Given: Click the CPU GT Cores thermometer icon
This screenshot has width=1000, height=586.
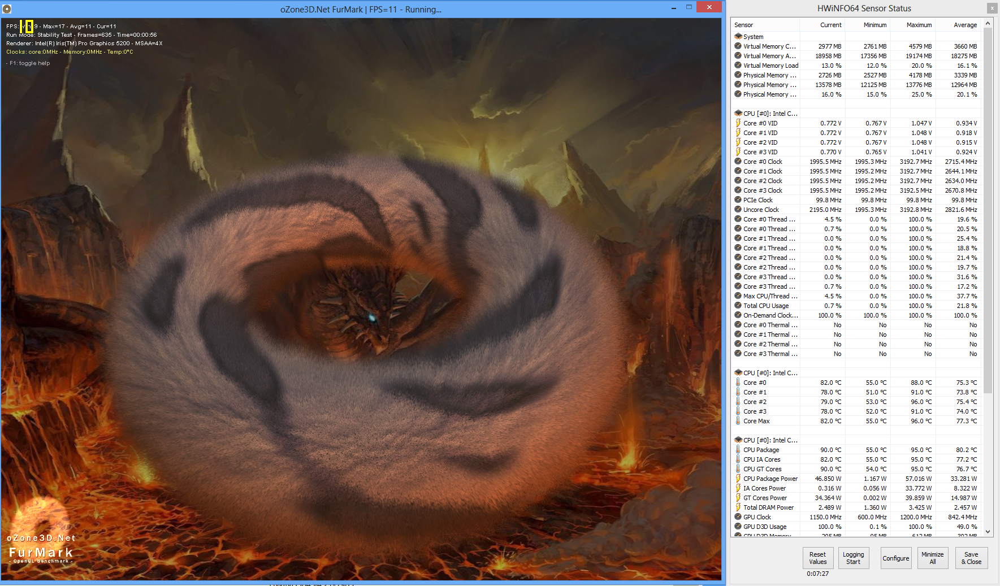Looking at the screenshot, I should tap(738, 468).
